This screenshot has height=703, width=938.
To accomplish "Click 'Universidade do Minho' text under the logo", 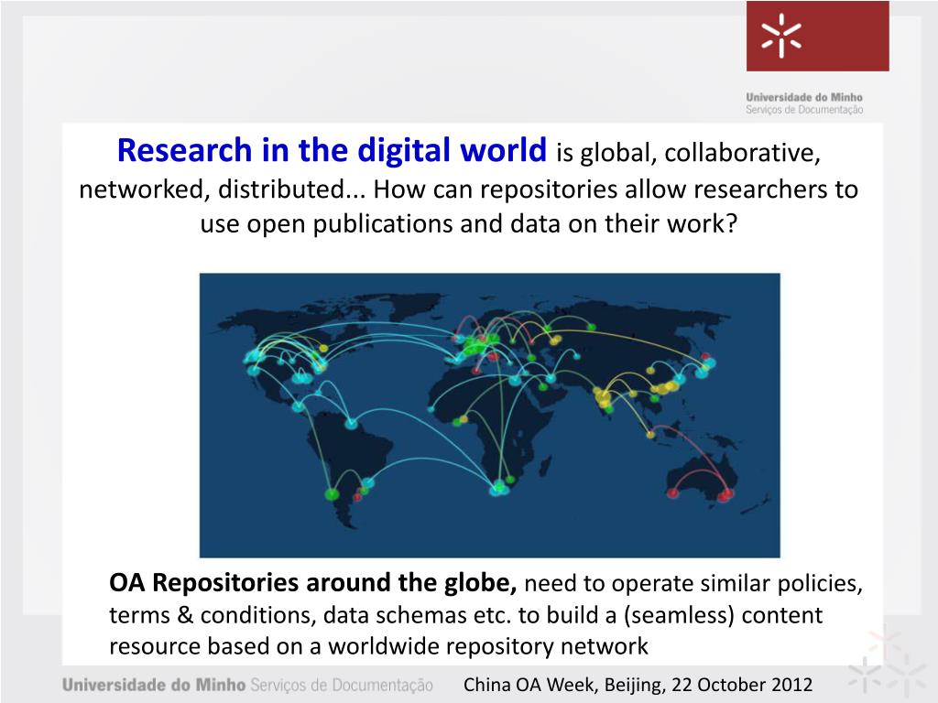I will pos(804,97).
